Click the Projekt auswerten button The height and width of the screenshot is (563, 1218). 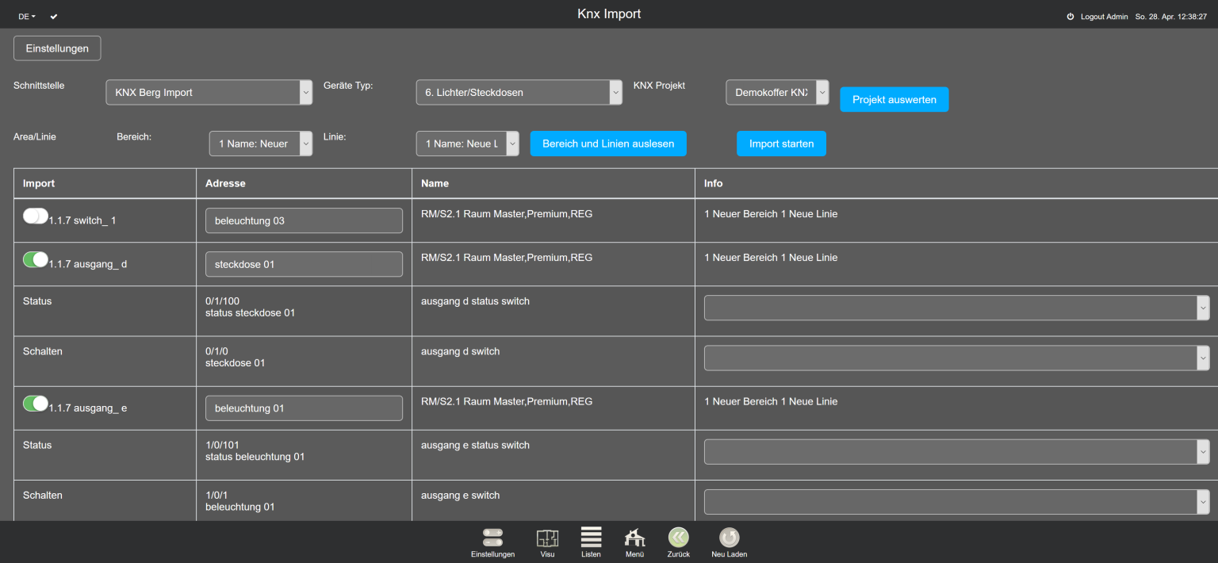[x=894, y=99]
